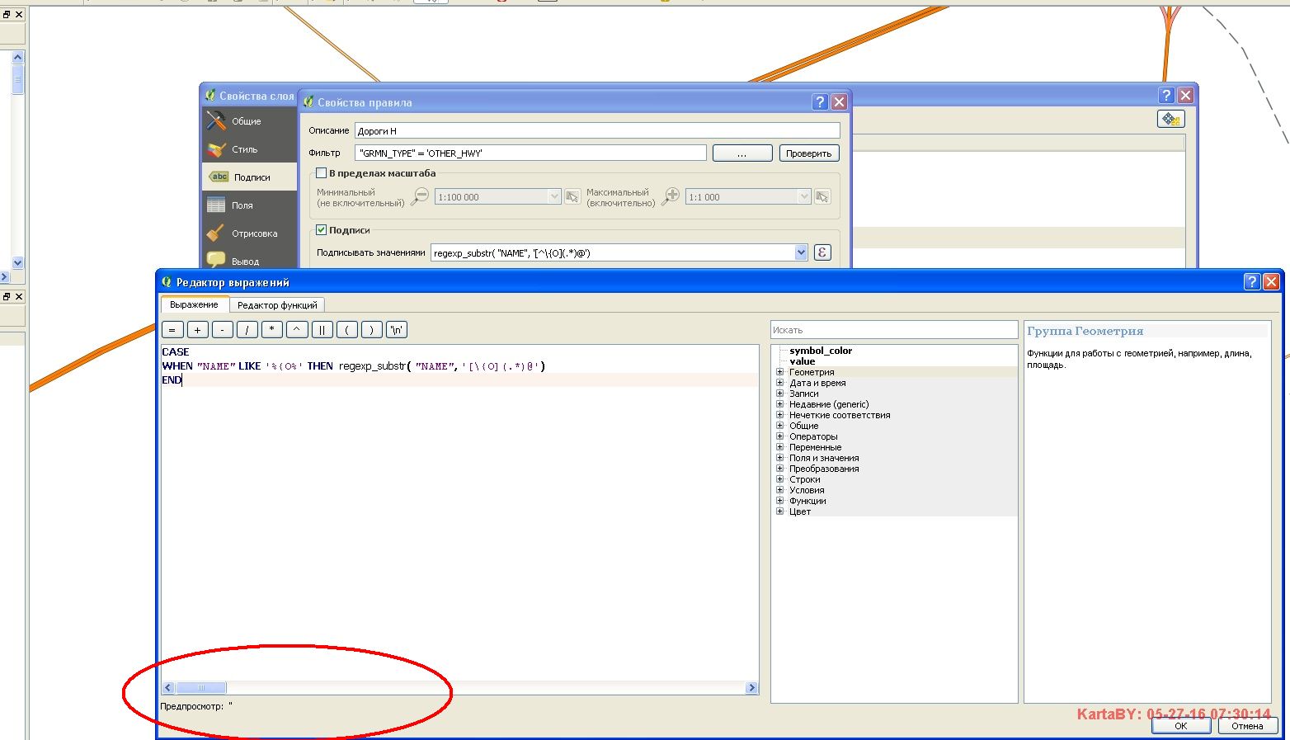Viewport: 1290px width, 740px height.
Task: Set maximal scale using the map canvas icon
Action: click(x=822, y=196)
